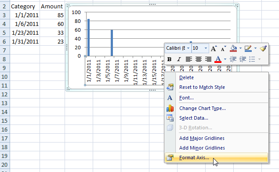Open shape outline dropdown arrow
The height and width of the screenshot is (172, 279).
click(x=255, y=48)
